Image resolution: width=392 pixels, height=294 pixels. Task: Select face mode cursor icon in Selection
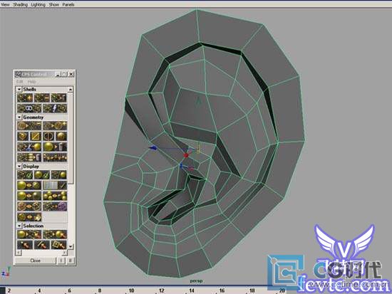tap(58, 245)
